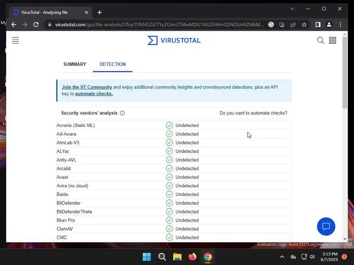Click the VirusTotal logo
The height and width of the screenshot is (265, 354).
pyautogui.click(x=174, y=40)
